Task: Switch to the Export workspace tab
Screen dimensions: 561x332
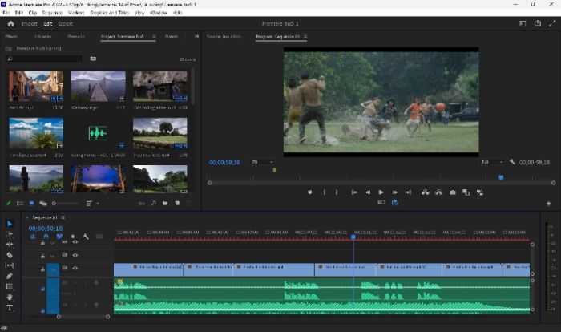Action: [65, 23]
